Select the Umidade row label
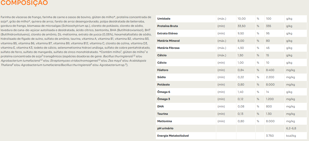The image size is (309, 141). click(164, 19)
